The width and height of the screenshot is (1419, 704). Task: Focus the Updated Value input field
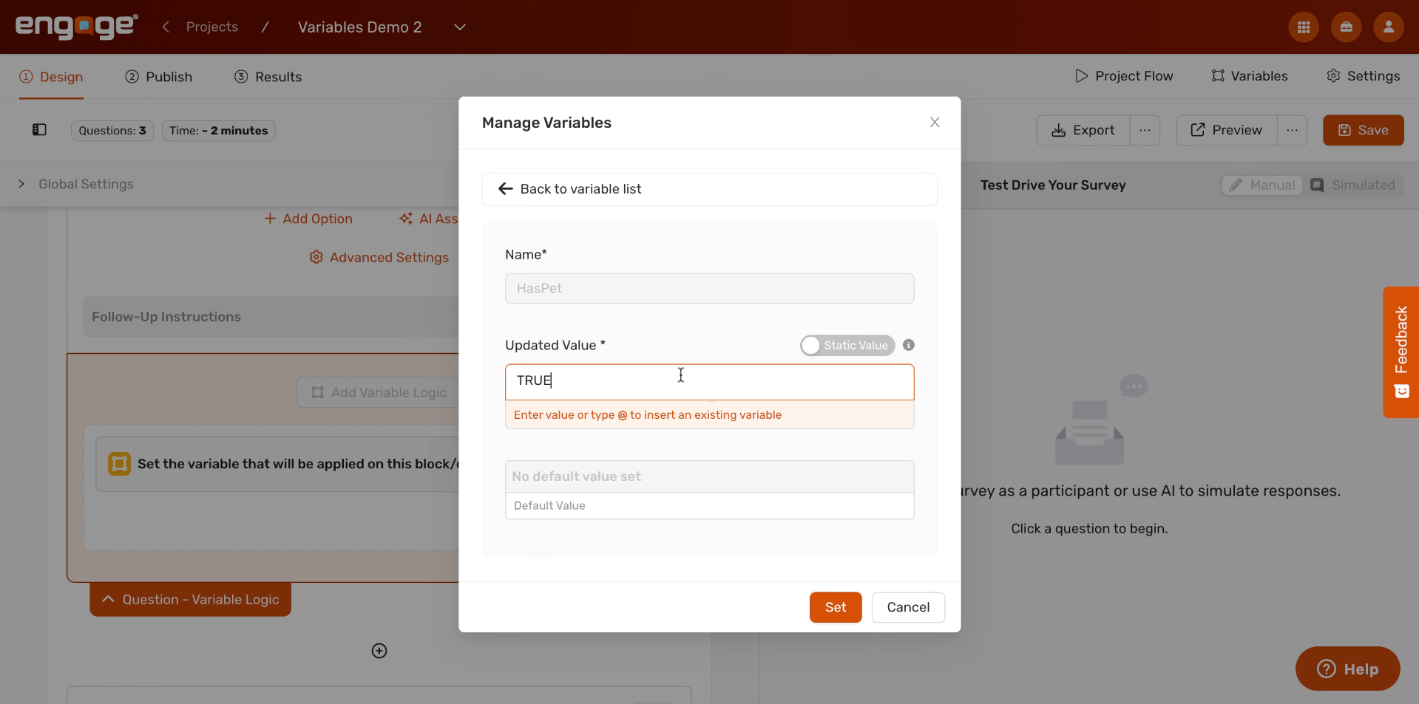coord(710,382)
